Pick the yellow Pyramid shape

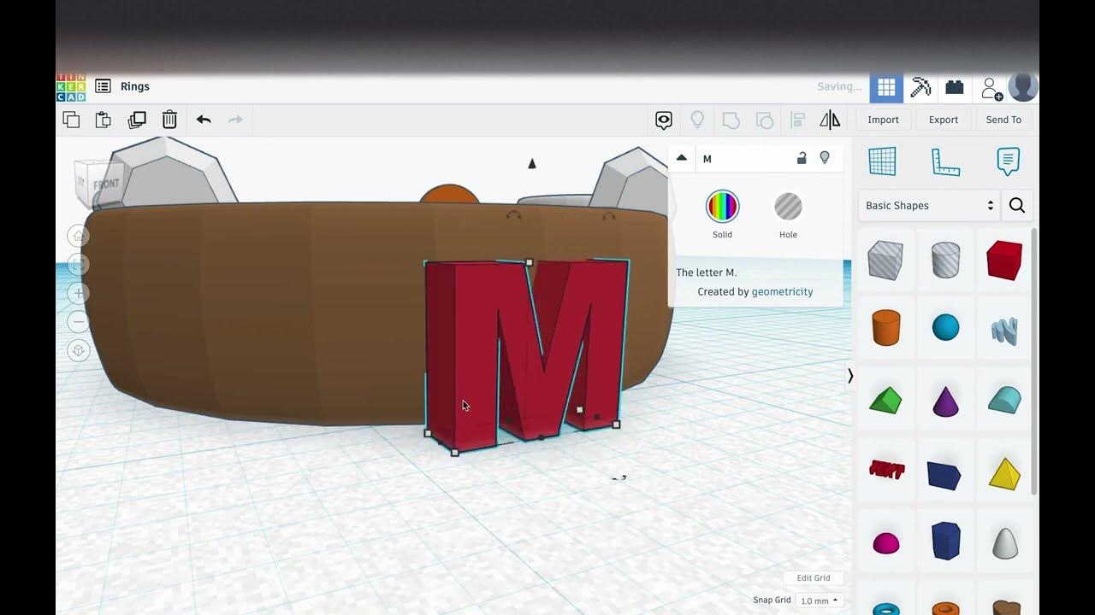tap(1004, 473)
